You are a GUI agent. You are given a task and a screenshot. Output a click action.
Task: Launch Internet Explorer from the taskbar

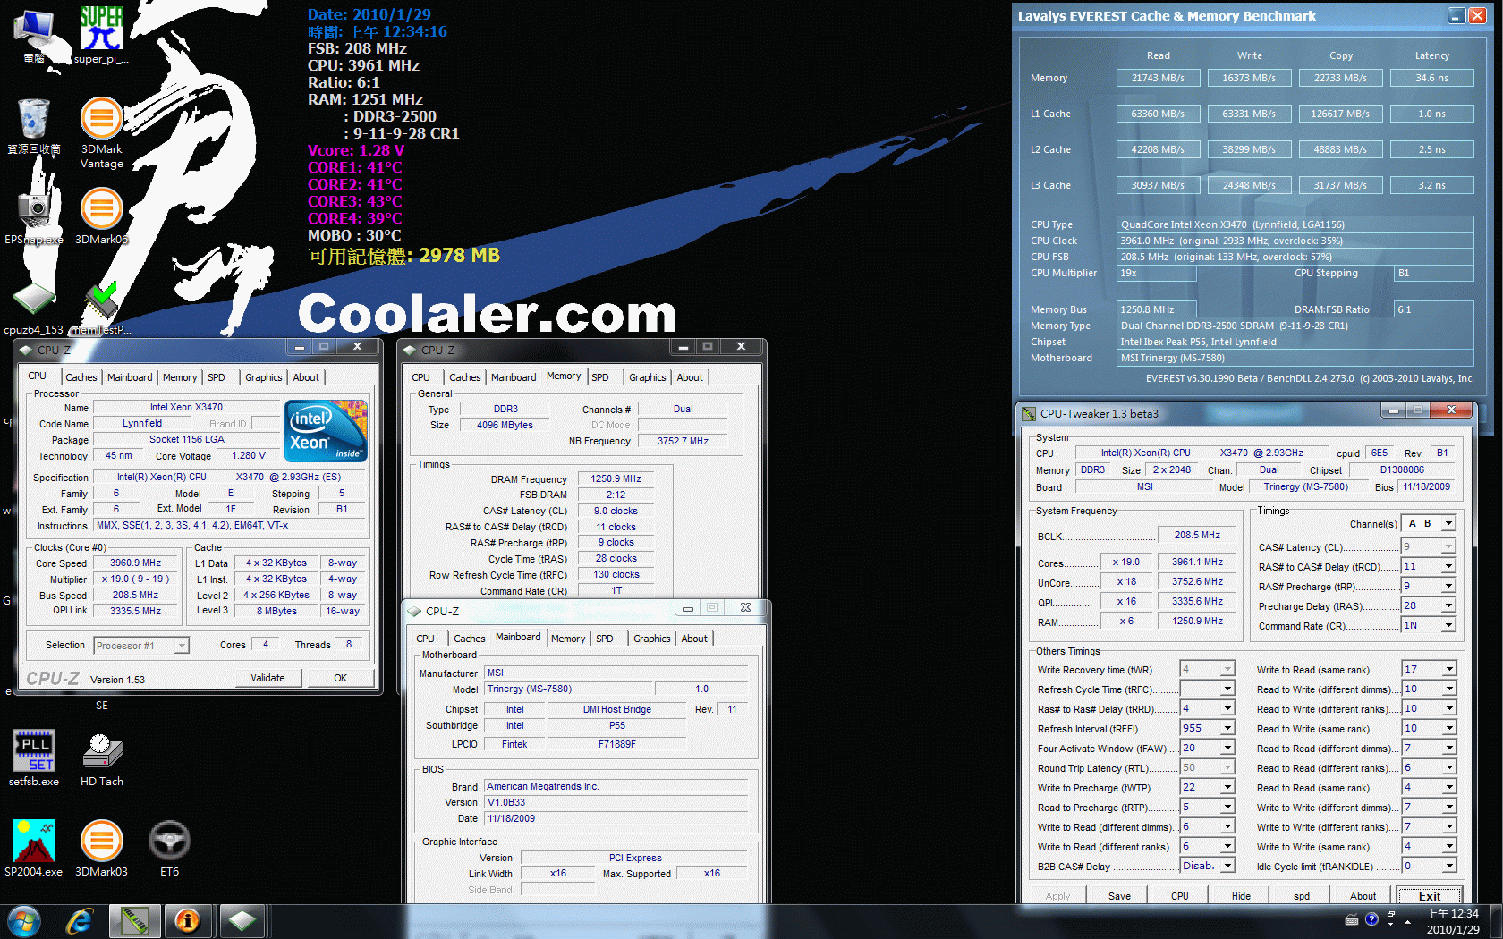pos(80,921)
